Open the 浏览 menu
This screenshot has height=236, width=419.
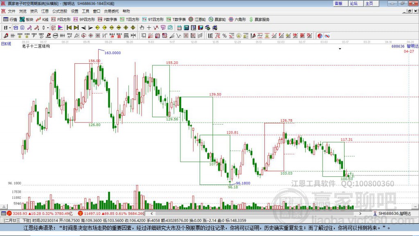pyautogui.click(x=23, y=11)
